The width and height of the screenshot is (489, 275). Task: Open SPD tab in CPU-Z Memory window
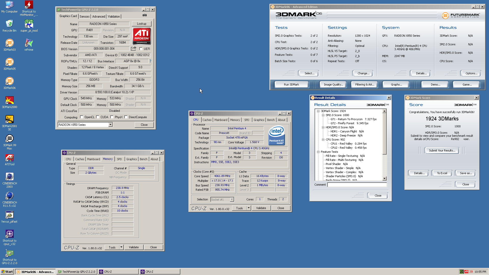point(119,159)
